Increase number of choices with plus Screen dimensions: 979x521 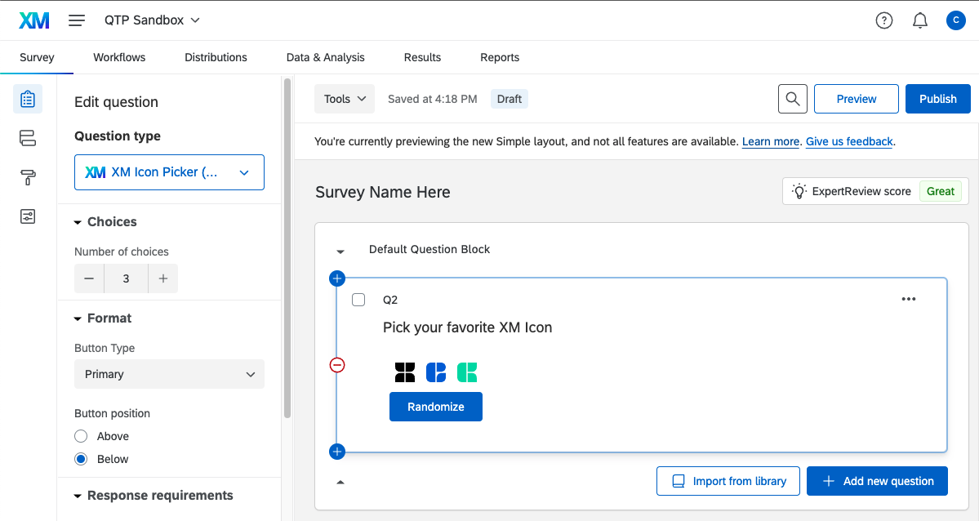coord(163,278)
